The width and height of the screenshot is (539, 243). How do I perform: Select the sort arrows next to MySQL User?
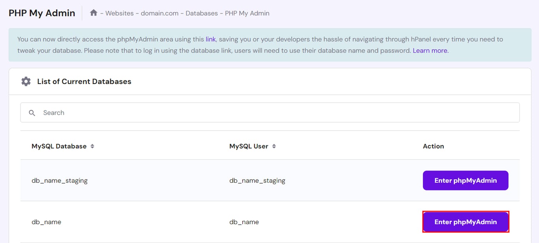(x=275, y=146)
